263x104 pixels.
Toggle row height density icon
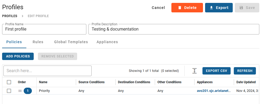click(x=194, y=71)
